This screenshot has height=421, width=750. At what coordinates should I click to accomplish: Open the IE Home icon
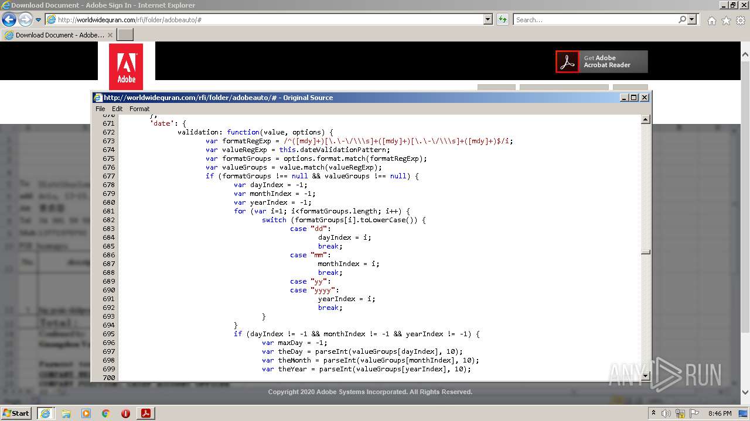pyautogui.click(x=711, y=20)
